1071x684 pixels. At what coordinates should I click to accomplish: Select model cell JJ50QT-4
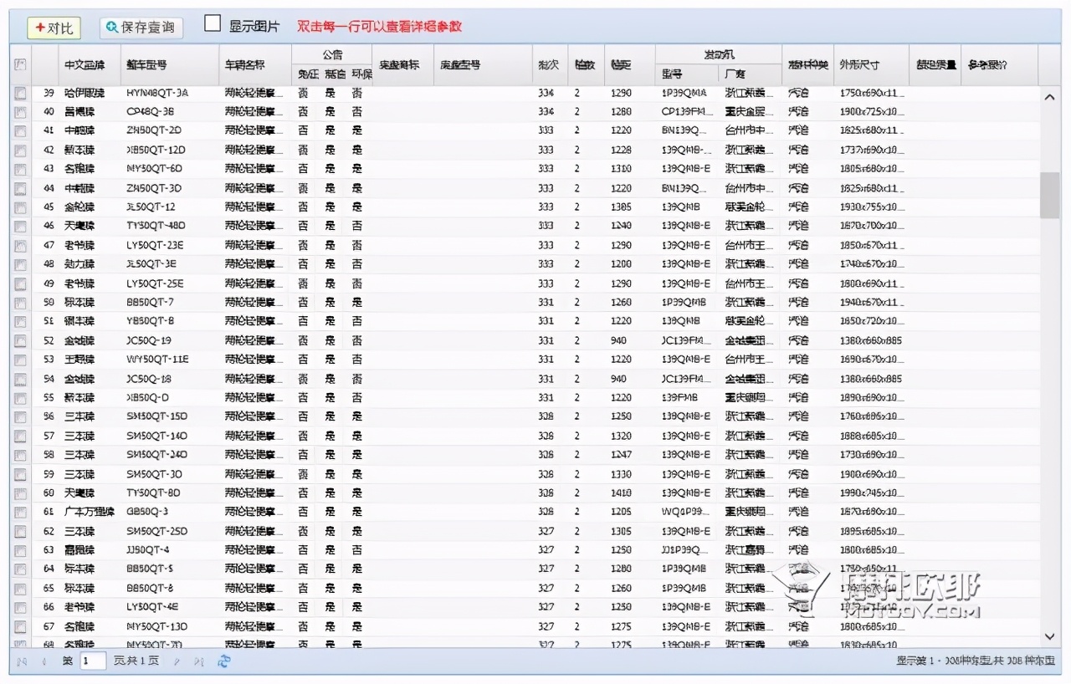148,550
